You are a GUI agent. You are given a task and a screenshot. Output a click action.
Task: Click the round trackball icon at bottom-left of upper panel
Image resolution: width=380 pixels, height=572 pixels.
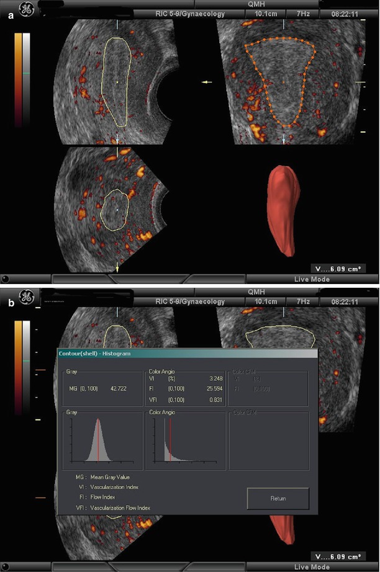click(x=6, y=279)
